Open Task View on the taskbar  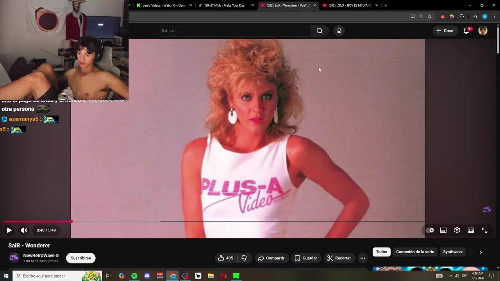(109, 276)
